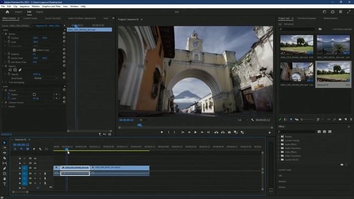Click the timeline settings wrench

40,149
